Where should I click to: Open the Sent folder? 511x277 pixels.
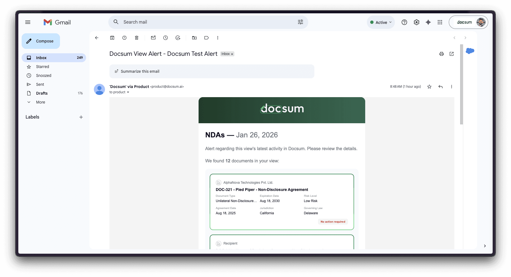tap(54, 84)
